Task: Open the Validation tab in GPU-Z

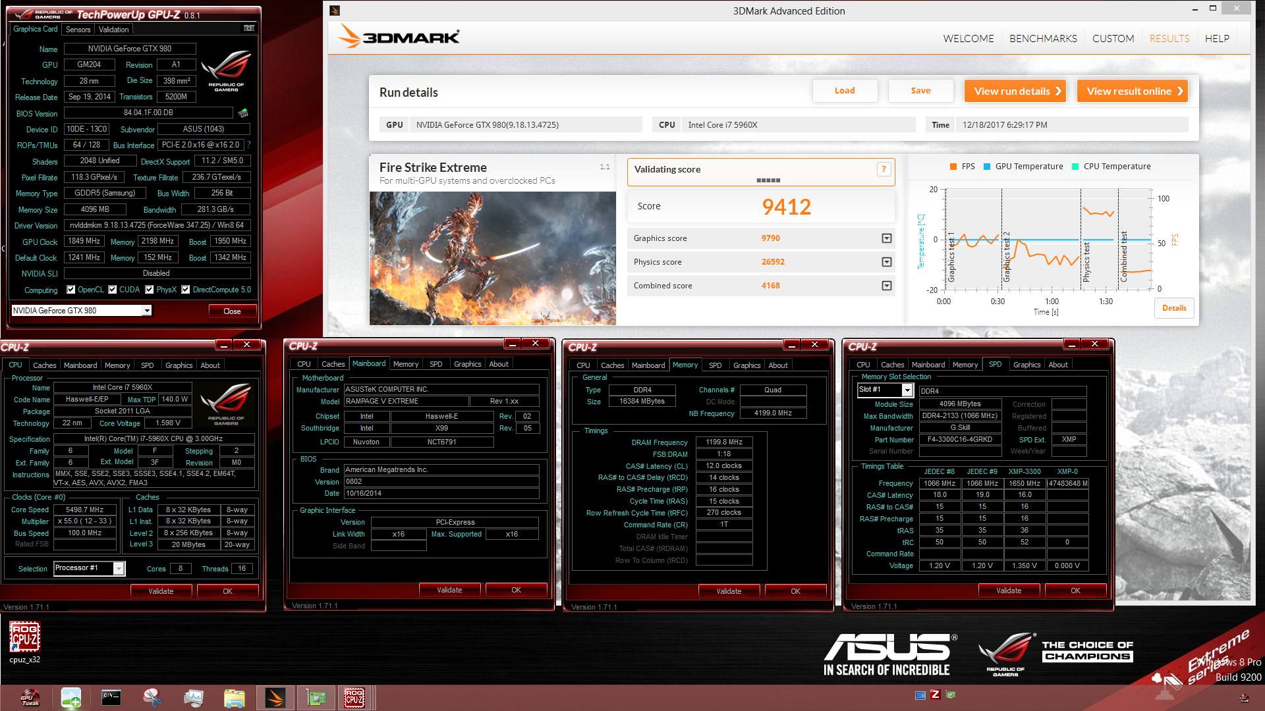Action: [113, 29]
